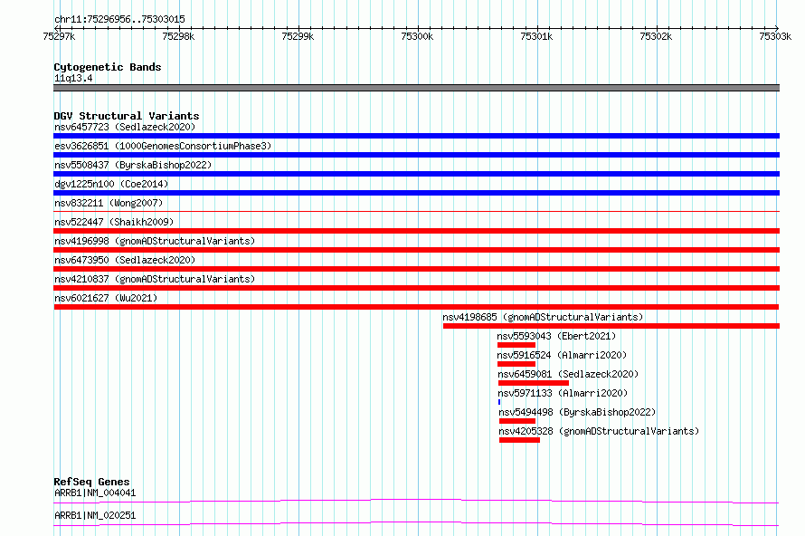The width and height of the screenshot is (805, 536).
Task: Select the magenta ARRB1|NM_020251 transcript line
Action: coord(416,523)
